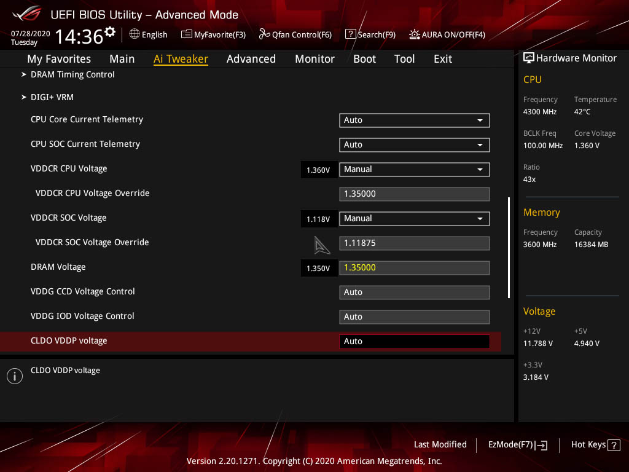
Task: Click the Last Modified button
Action: click(440, 444)
